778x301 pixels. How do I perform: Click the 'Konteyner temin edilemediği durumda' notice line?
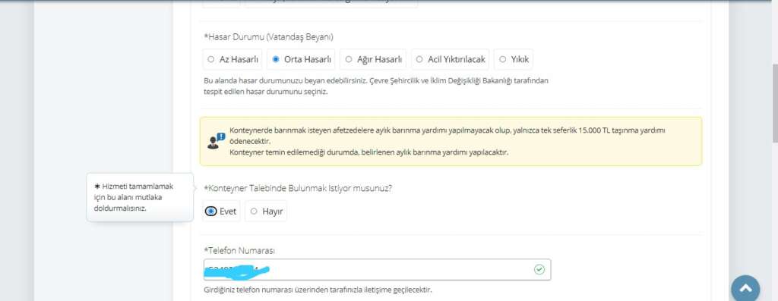coord(369,152)
